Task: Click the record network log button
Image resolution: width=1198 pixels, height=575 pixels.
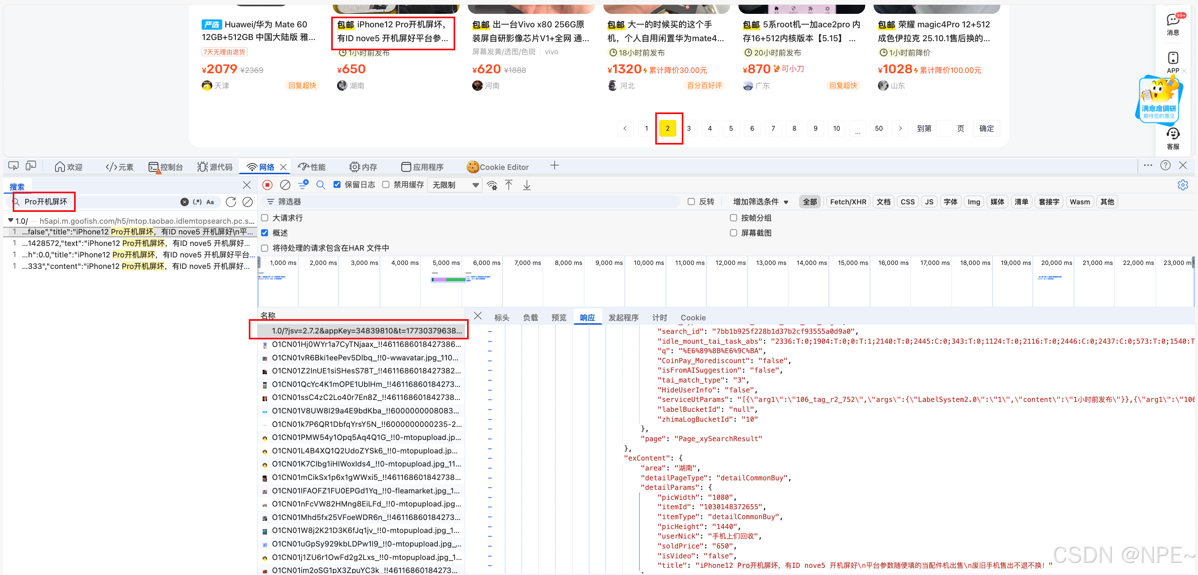Action: pos(267,185)
